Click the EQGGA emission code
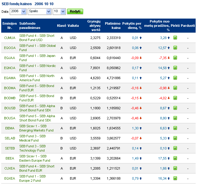The height and width of the screenshot is (186, 199). 10,48
